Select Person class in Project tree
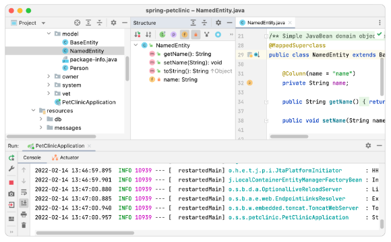 point(79,68)
